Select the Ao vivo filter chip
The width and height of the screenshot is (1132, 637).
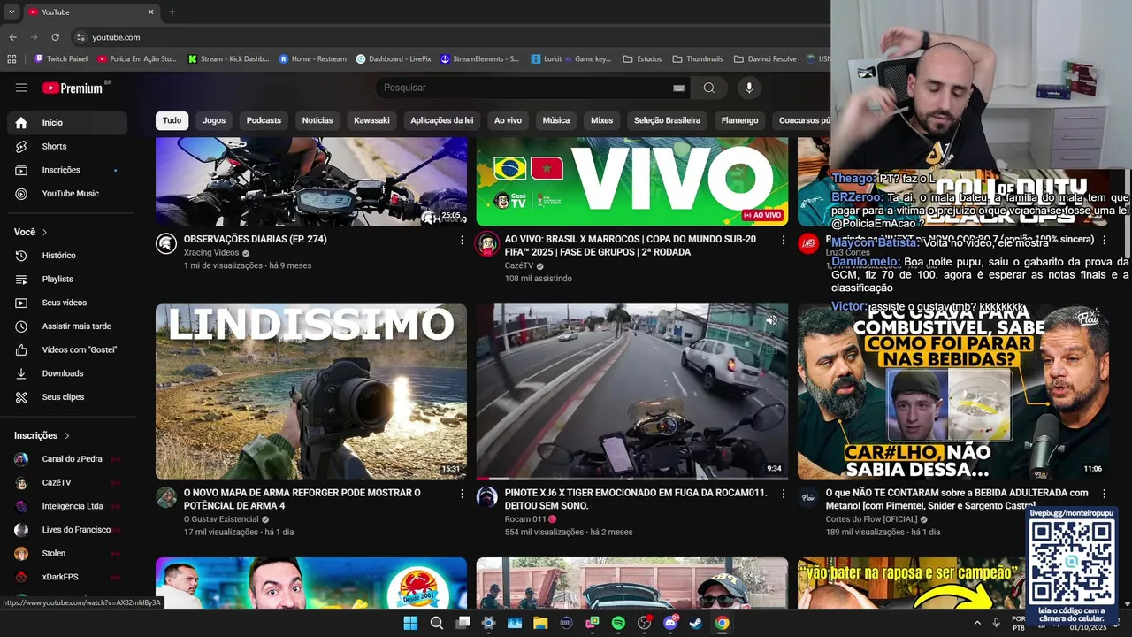[x=508, y=120]
